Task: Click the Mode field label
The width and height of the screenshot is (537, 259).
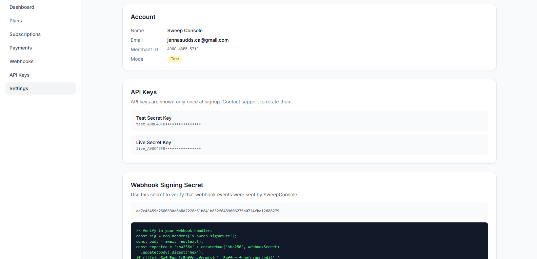Action: (137, 59)
